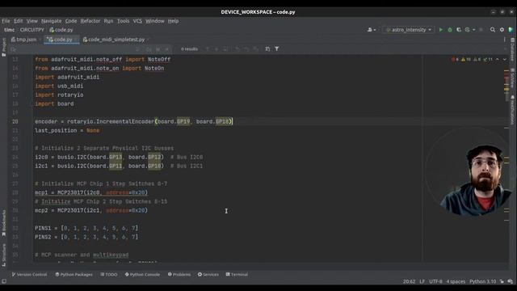The width and height of the screenshot is (517, 291).
Task: Expand the profiler options dropdown arrow
Action: point(474,30)
